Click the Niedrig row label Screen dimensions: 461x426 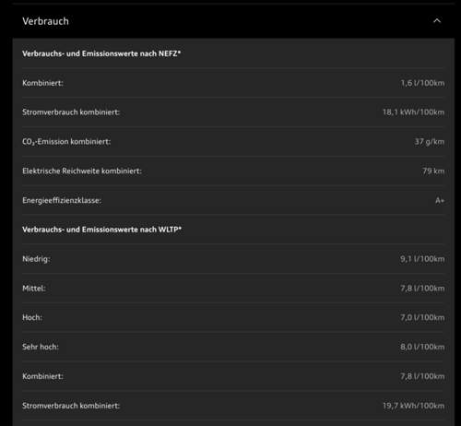36,259
